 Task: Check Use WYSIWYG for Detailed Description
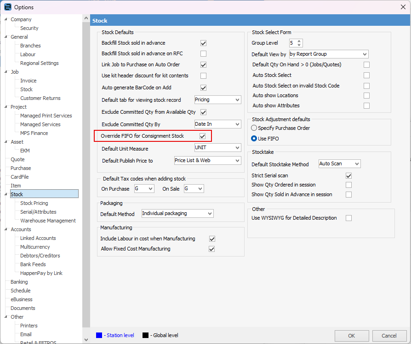coord(348,218)
